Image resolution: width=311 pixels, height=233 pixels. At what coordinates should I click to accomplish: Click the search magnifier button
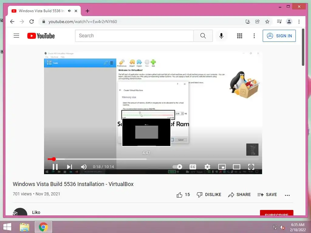click(203, 36)
